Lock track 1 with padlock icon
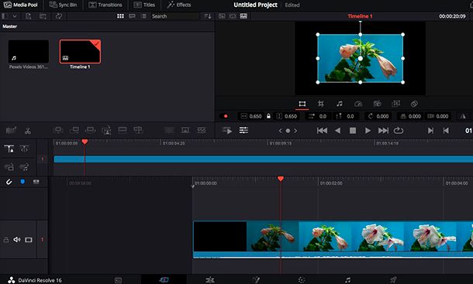The image size is (473, 284). [x=5, y=240]
